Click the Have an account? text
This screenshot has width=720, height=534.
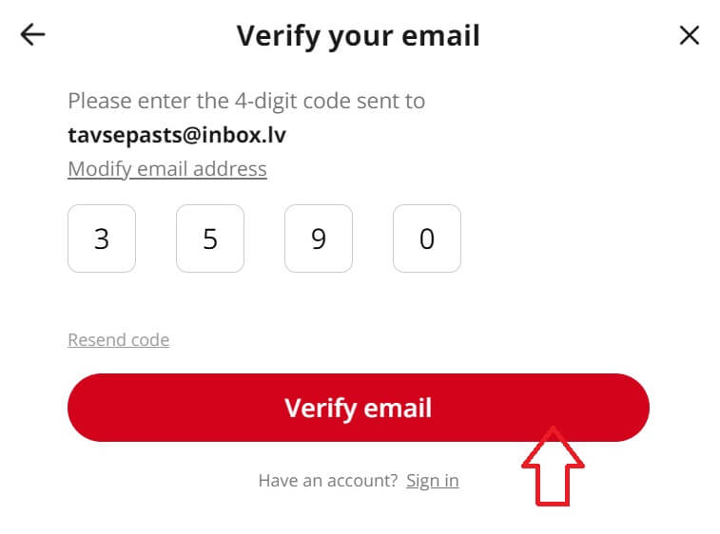tap(328, 481)
